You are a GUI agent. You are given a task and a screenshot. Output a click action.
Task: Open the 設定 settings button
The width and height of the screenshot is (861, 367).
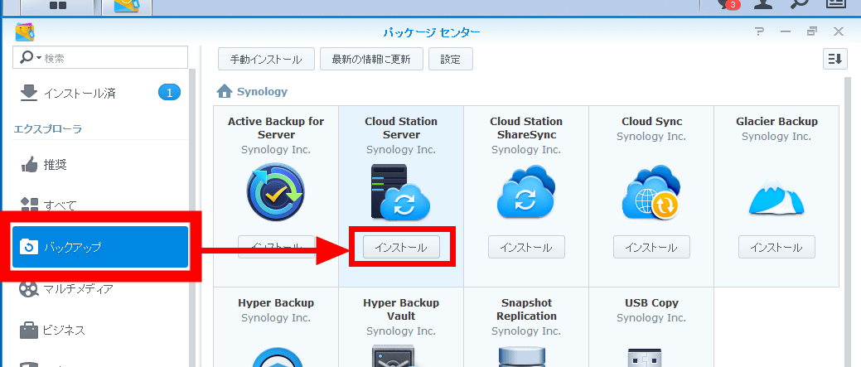(x=450, y=60)
